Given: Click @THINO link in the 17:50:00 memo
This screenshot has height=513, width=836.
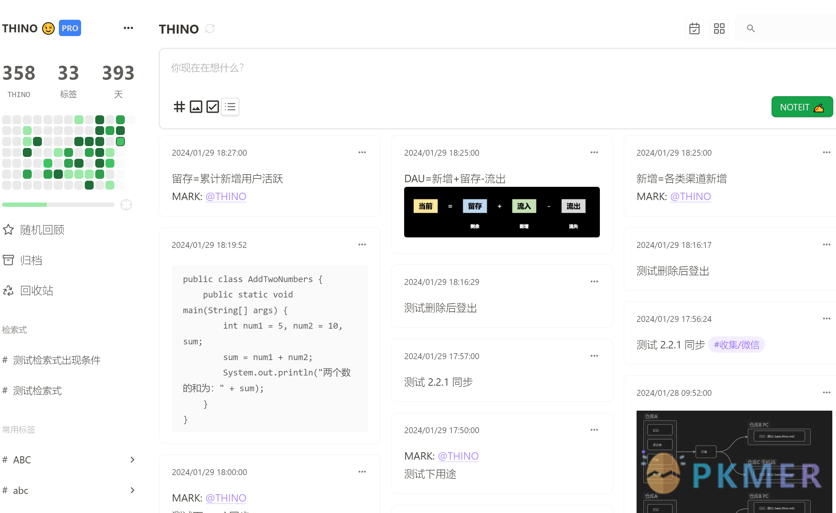Looking at the screenshot, I should click(x=458, y=456).
